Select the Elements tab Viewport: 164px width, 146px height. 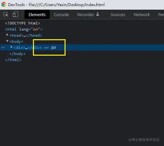[x=37, y=14]
